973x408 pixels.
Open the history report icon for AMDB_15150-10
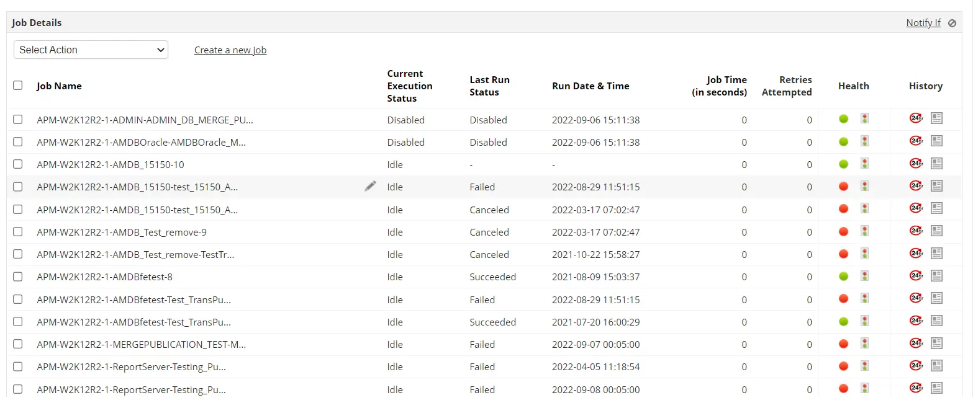pyautogui.click(x=936, y=164)
